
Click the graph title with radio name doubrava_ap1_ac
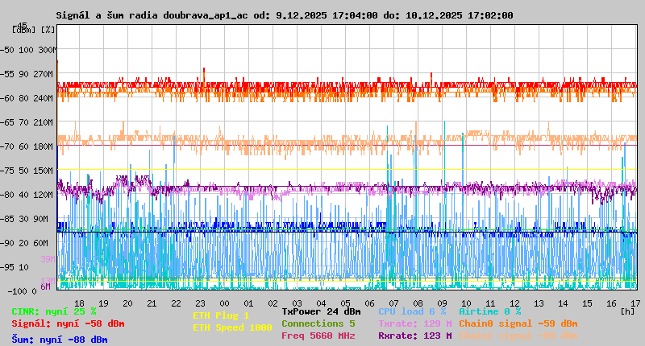(x=284, y=15)
